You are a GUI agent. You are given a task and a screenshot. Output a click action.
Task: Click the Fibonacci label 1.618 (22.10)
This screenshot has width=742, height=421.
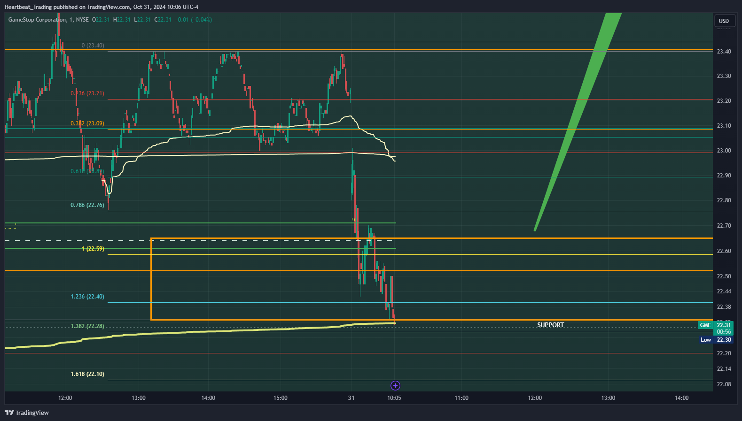(87, 374)
